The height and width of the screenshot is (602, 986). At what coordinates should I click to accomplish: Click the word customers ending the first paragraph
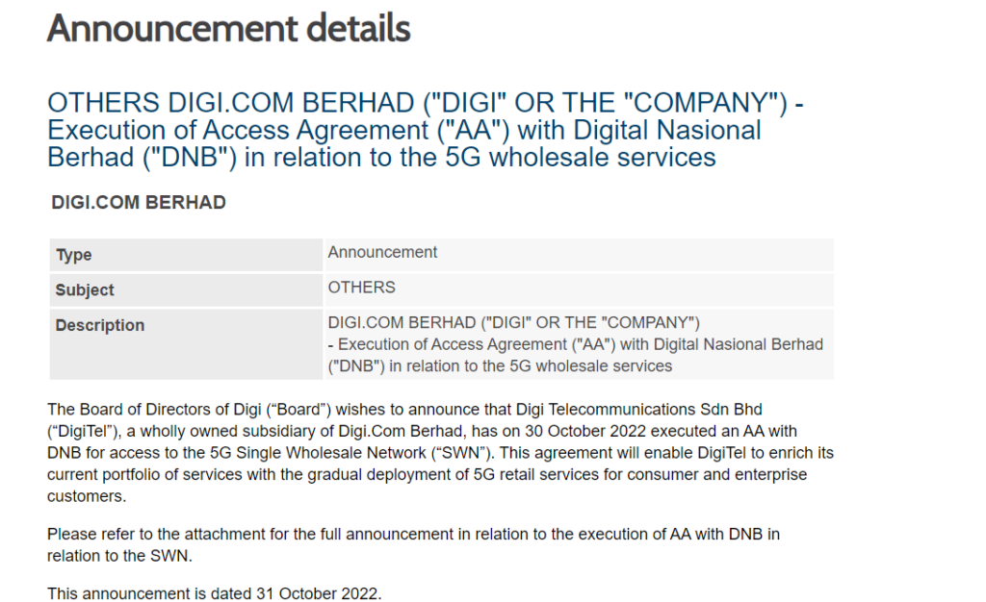coord(87,496)
